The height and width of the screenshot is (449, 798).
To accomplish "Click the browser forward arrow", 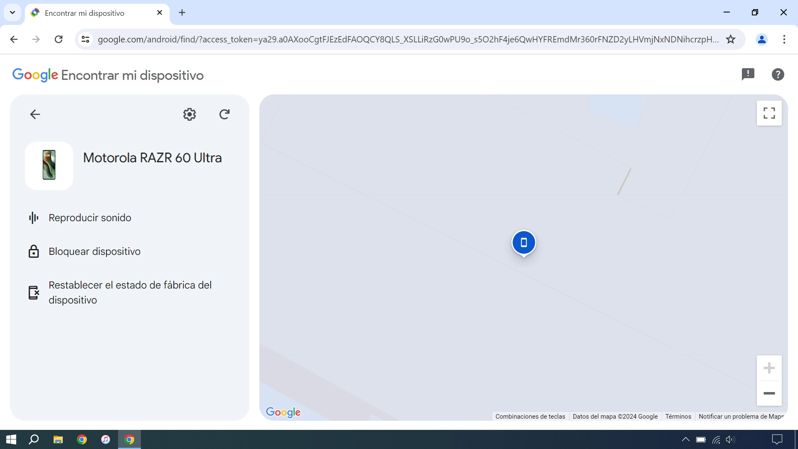I will pos(36,39).
